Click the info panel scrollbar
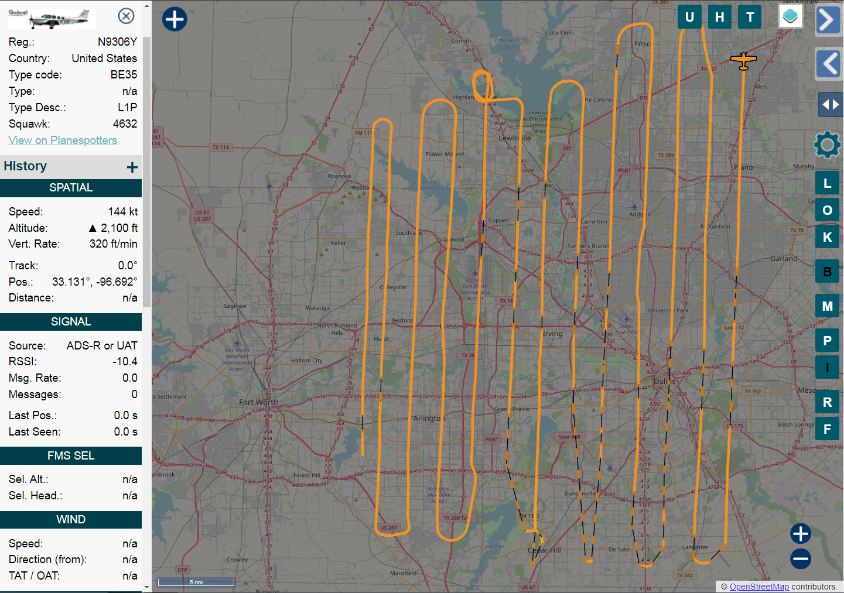This screenshot has width=844, height=593. [146, 170]
